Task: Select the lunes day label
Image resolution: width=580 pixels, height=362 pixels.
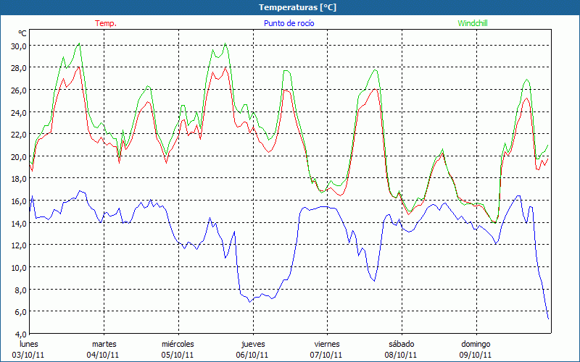Action: [29, 344]
